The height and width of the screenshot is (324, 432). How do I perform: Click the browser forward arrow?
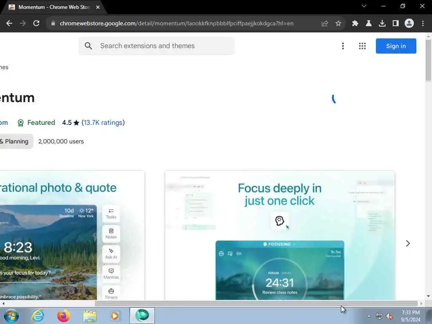[23, 24]
